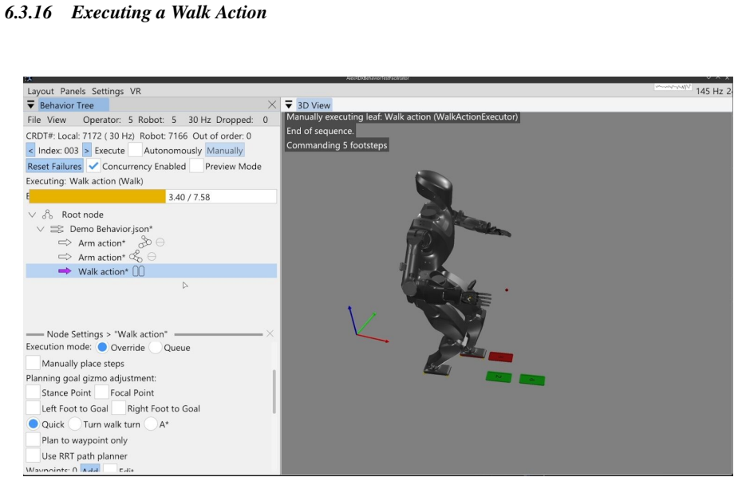Open the VR menu
This screenshot has height=481, width=738.
[x=136, y=91]
